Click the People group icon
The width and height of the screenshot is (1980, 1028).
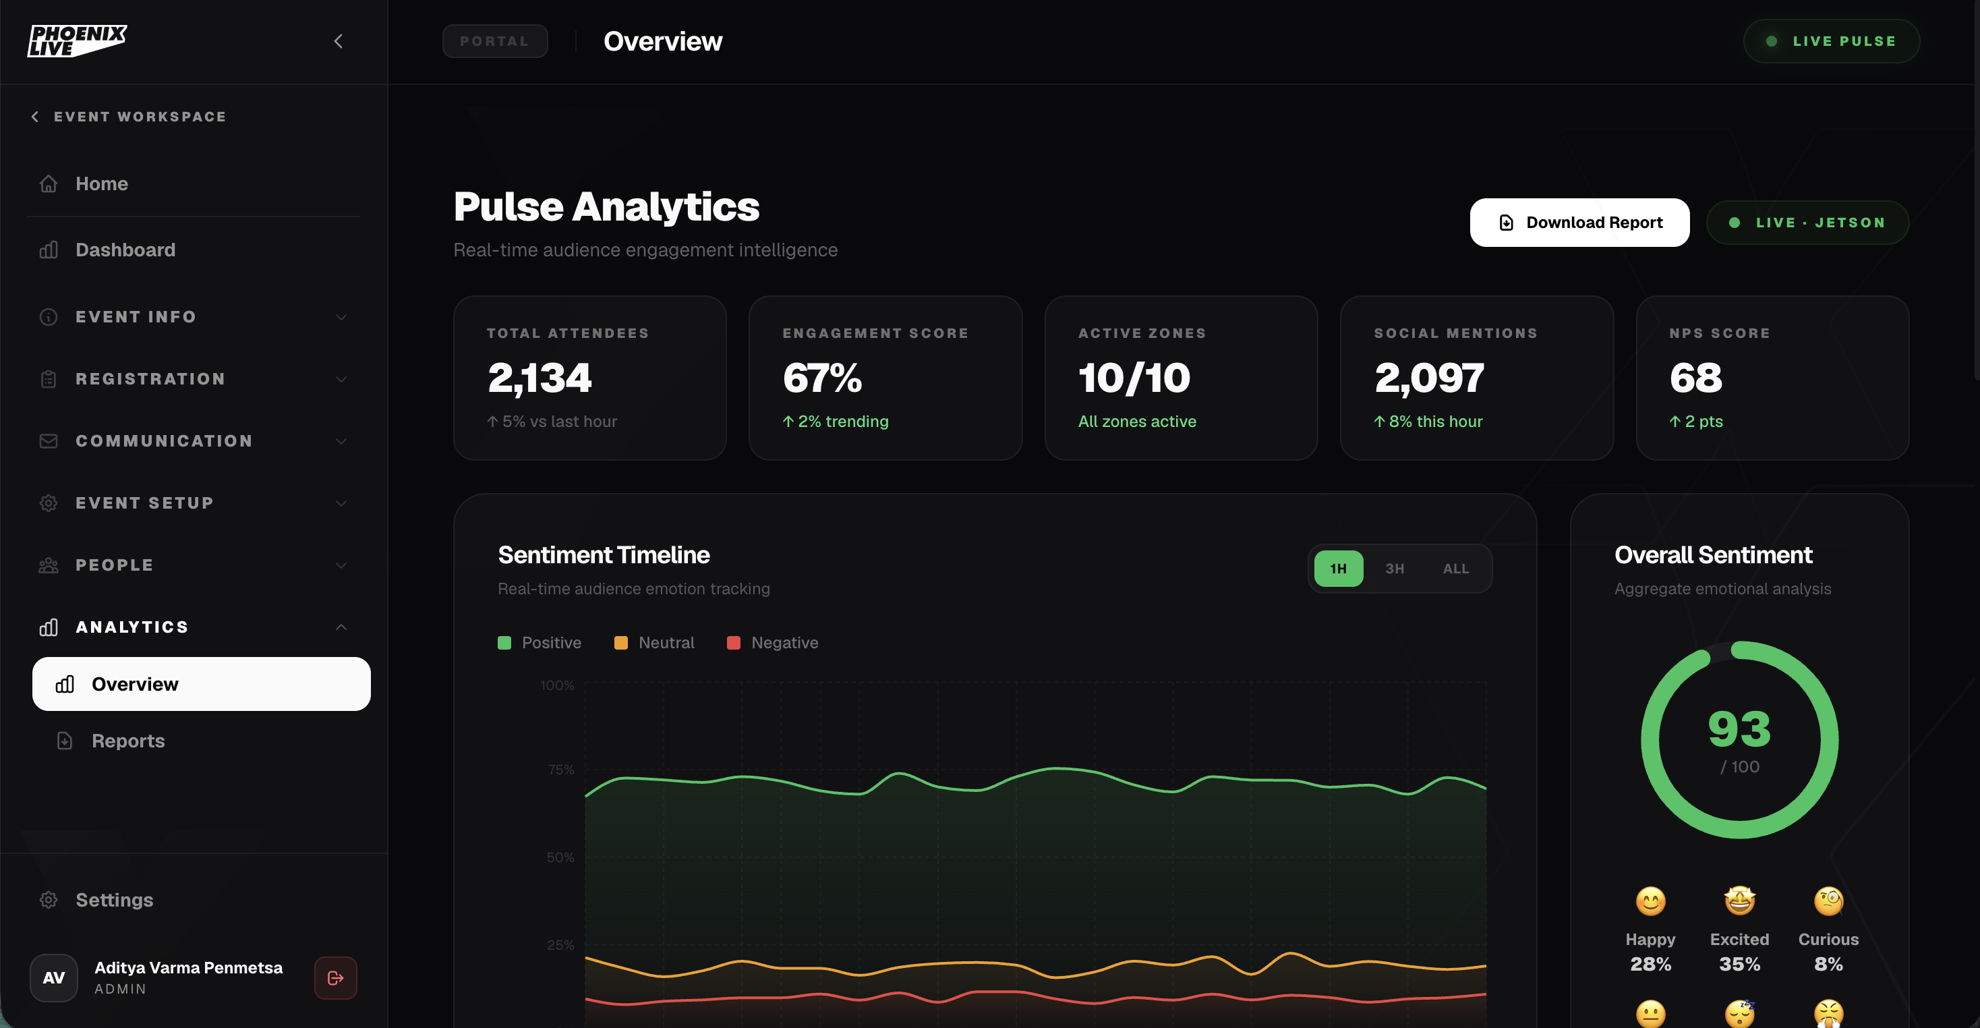click(x=49, y=565)
